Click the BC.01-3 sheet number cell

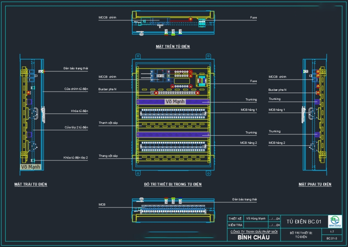pos(332,238)
